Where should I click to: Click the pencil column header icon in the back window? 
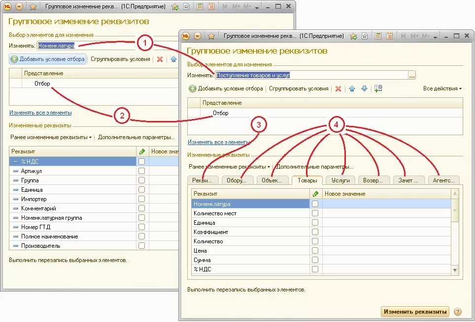pos(142,151)
